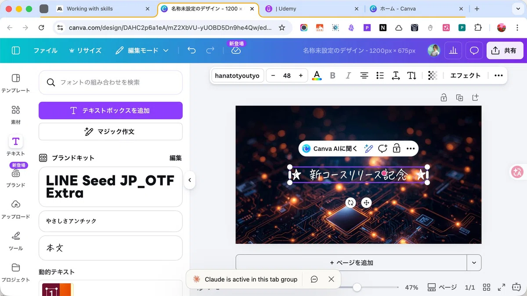Click テキストボックスを追加 button
Image resolution: width=527 pixels, height=296 pixels.
[111, 111]
